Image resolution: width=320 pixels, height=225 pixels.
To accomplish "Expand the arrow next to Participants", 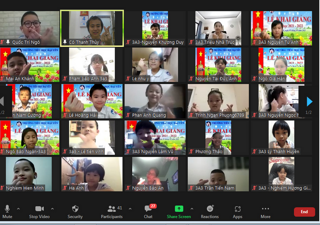I will tap(130, 209).
